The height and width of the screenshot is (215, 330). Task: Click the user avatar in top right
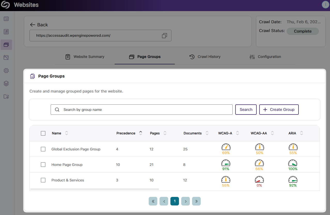tap(325, 5)
